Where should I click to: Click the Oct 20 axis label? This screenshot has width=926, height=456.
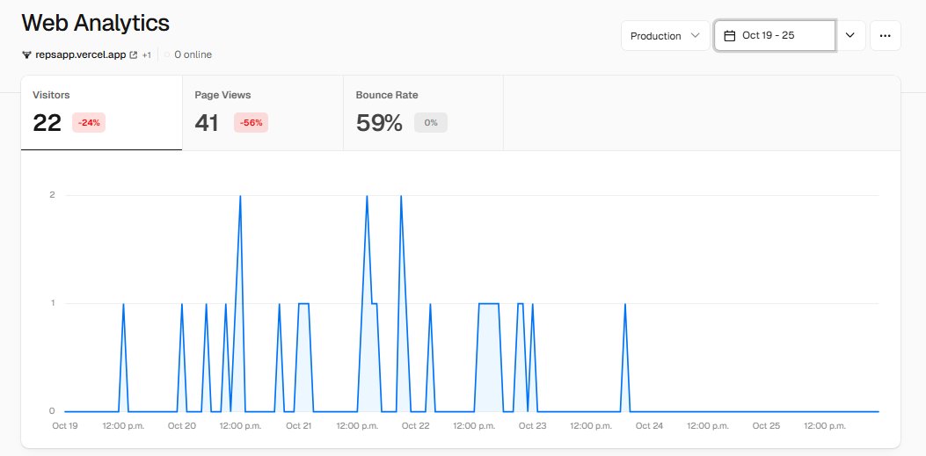181,425
